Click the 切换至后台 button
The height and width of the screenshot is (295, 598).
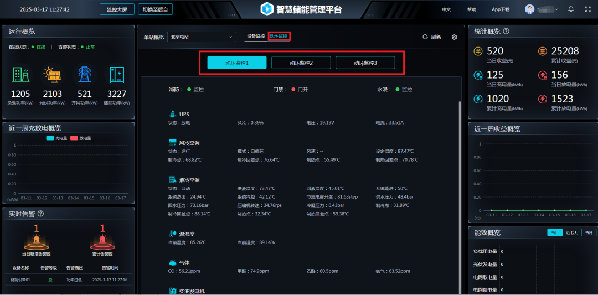(x=155, y=9)
